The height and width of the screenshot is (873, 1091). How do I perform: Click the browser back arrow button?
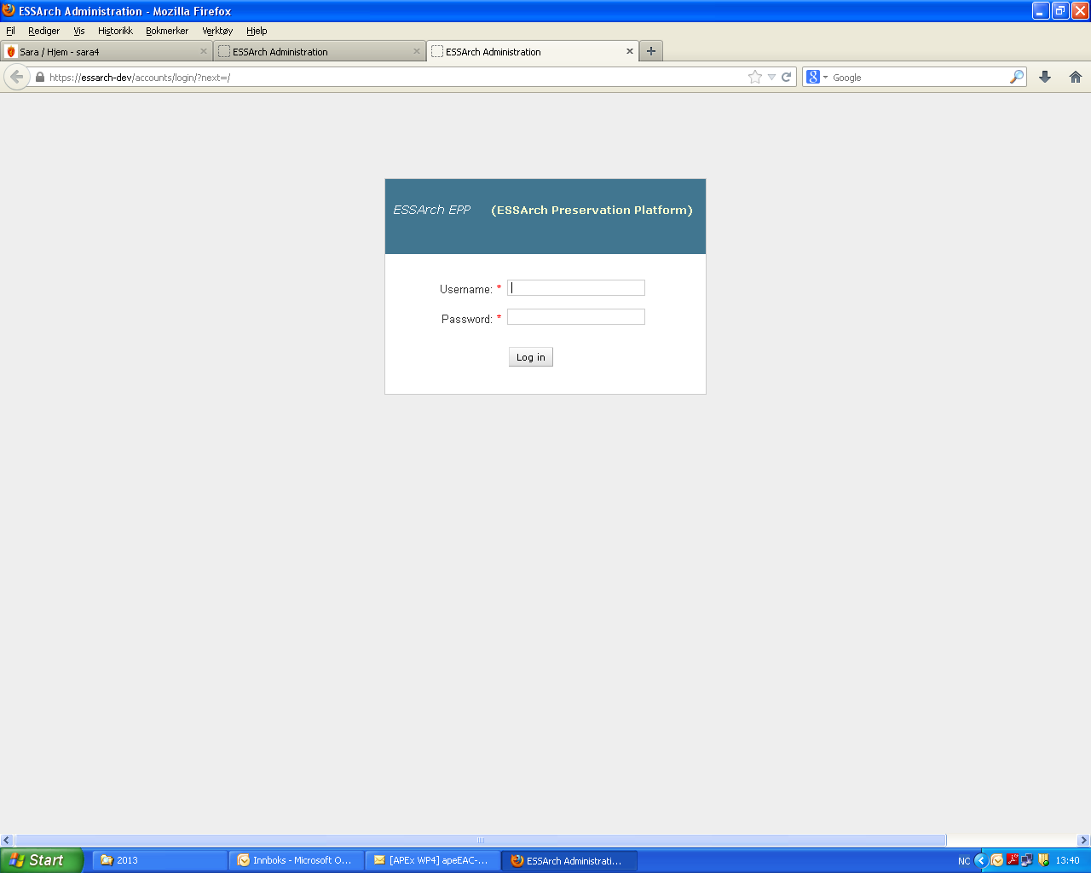coord(17,77)
